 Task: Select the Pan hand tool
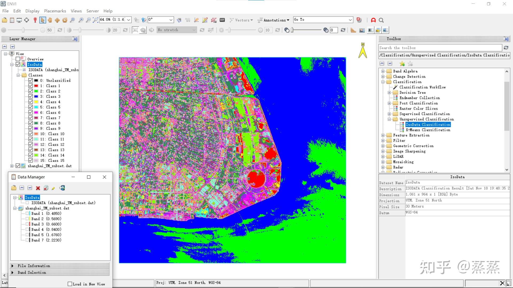[x=50, y=20]
